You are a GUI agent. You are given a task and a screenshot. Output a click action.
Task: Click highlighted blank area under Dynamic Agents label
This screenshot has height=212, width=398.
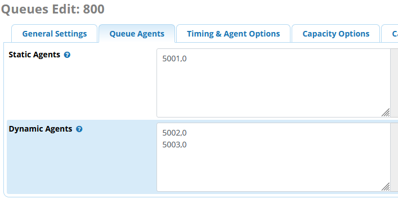[81, 165]
